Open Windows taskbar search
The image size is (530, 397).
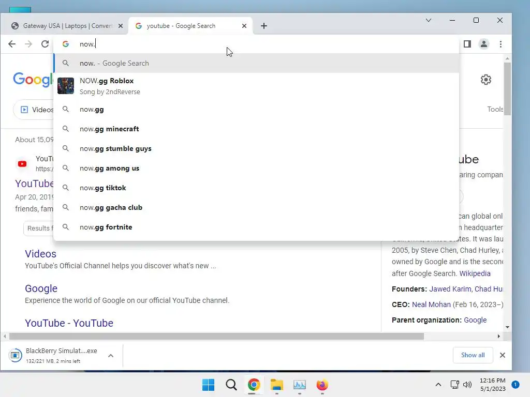[231, 385]
